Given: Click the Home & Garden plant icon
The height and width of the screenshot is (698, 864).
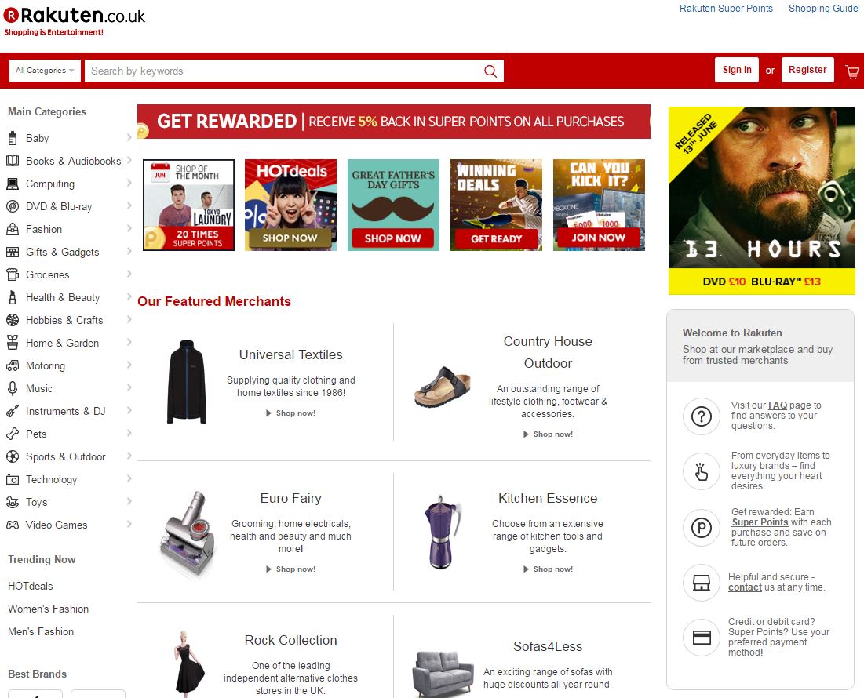Looking at the screenshot, I should [12, 343].
